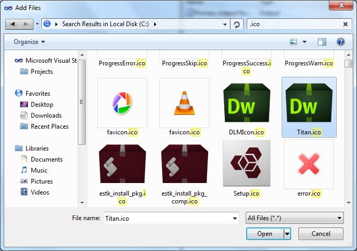Image resolution: width=357 pixels, height=251 pixels.
Task: Change view with the view icon
Action: click(x=293, y=42)
